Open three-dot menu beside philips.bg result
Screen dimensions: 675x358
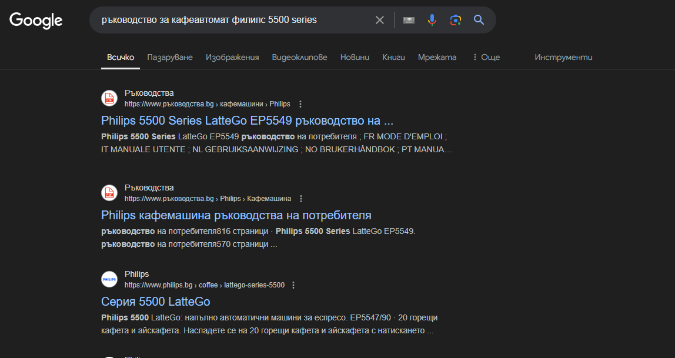pyautogui.click(x=293, y=285)
